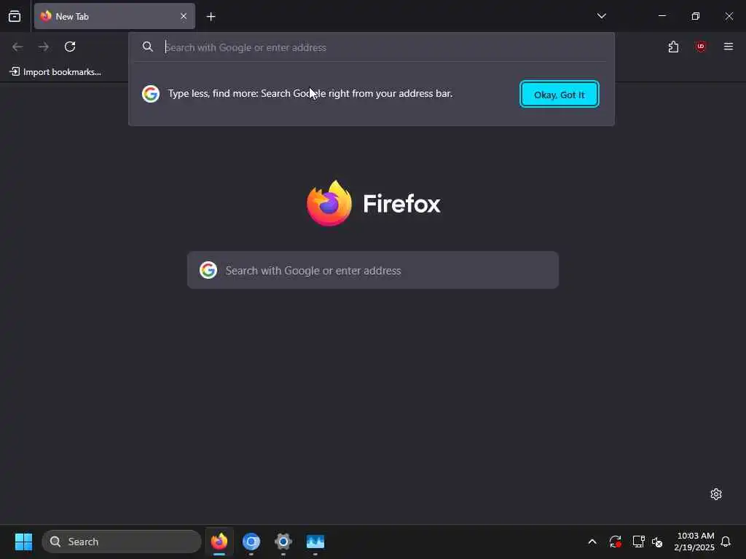Restore down the Firefox window
746x559 pixels.
[x=696, y=16]
